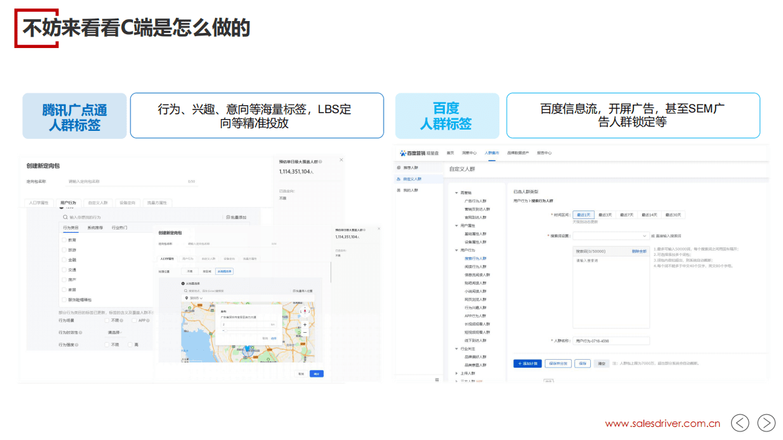This screenshot has width=783, height=440.
Task: Collapse the 再营销 tree section
Action: pyautogui.click(x=456, y=193)
